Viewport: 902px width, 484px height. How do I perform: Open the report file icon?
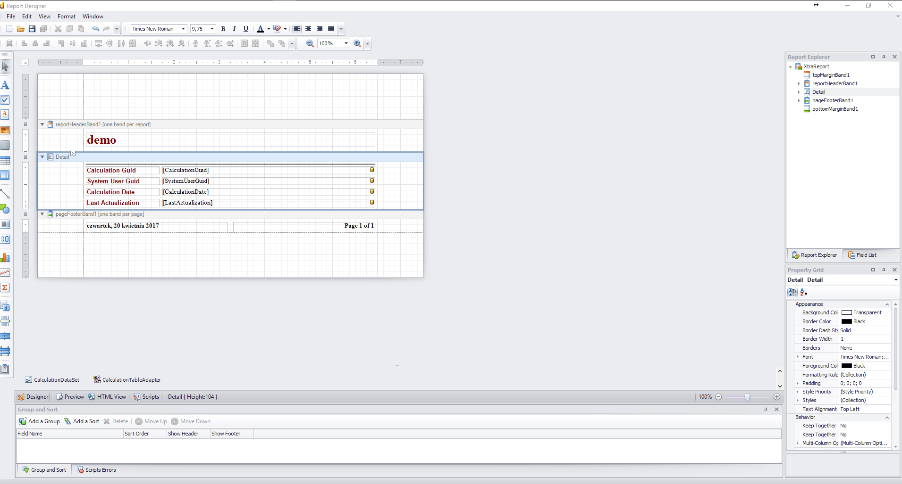21,29
